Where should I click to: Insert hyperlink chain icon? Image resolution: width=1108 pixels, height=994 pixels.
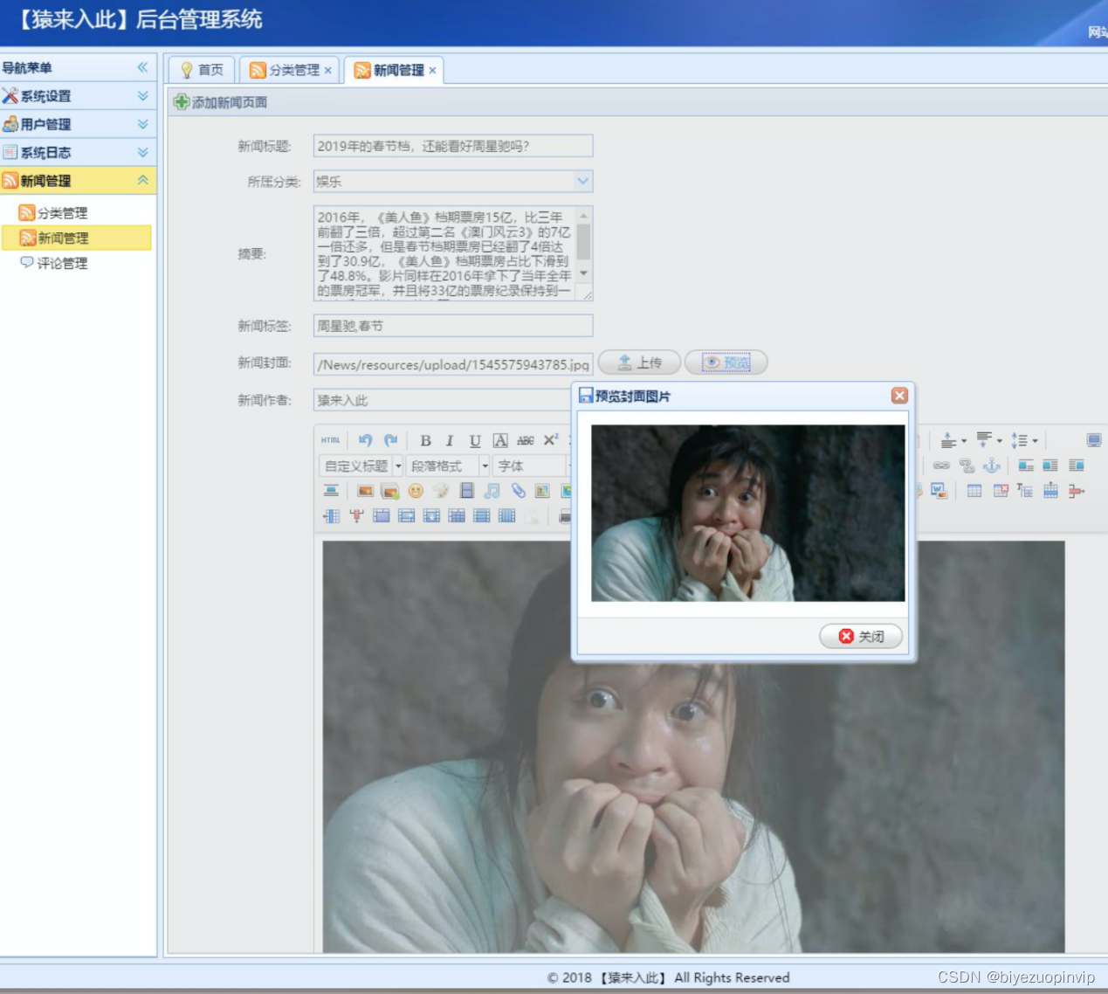pos(941,466)
